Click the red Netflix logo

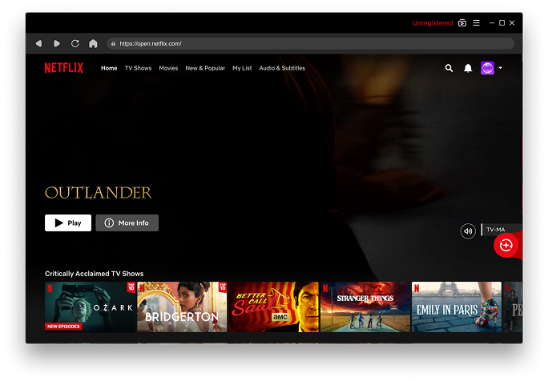64,68
